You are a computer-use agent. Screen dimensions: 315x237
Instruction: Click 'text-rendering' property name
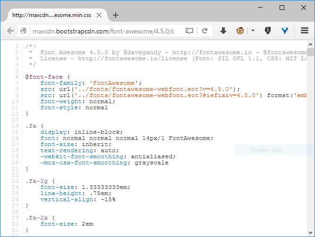(x=67, y=151)
